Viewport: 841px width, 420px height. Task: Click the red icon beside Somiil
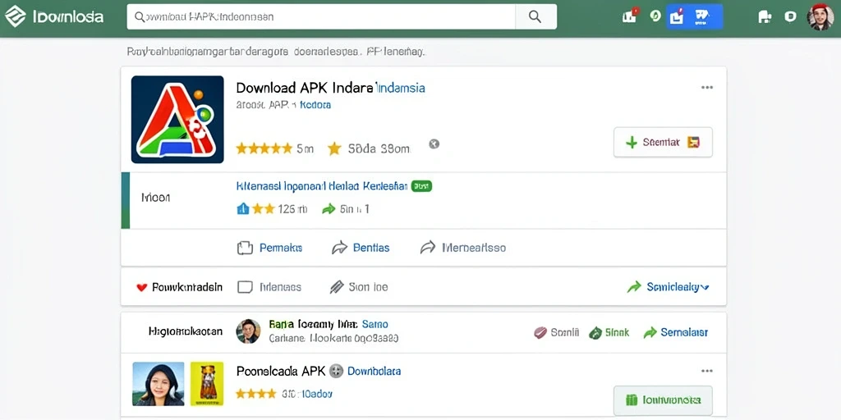point(540,333)
